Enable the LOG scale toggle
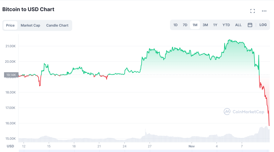The height and width of the screenshot is (152, 274). point(263,25)
